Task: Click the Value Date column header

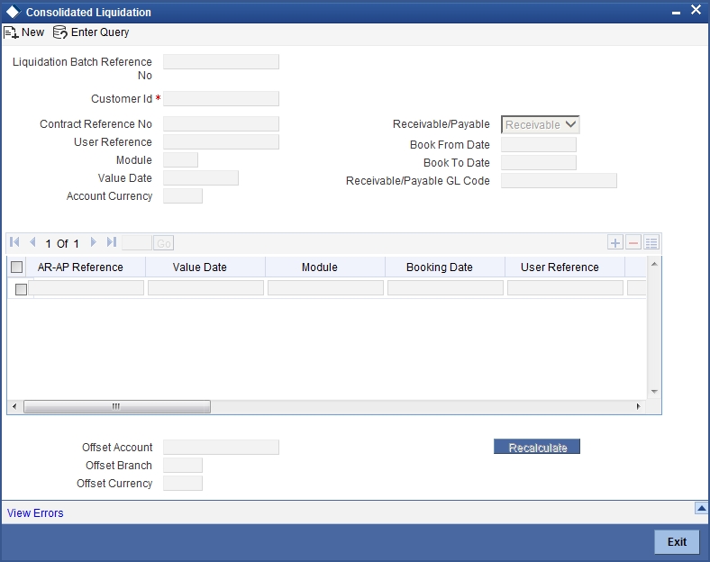Action: [x=200, y=267]
